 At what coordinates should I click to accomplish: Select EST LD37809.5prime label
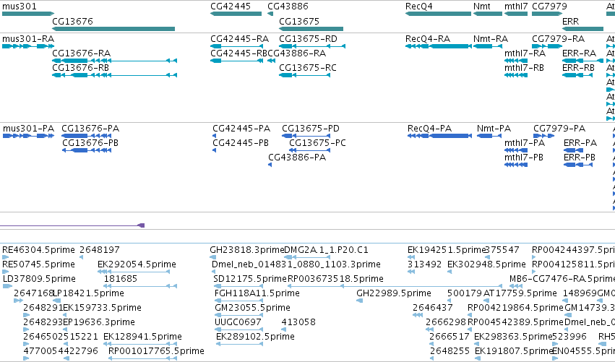point(39,279)
